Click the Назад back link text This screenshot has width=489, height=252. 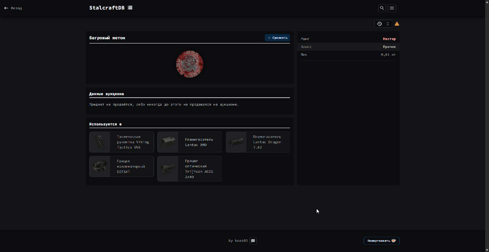coord(16,8)
